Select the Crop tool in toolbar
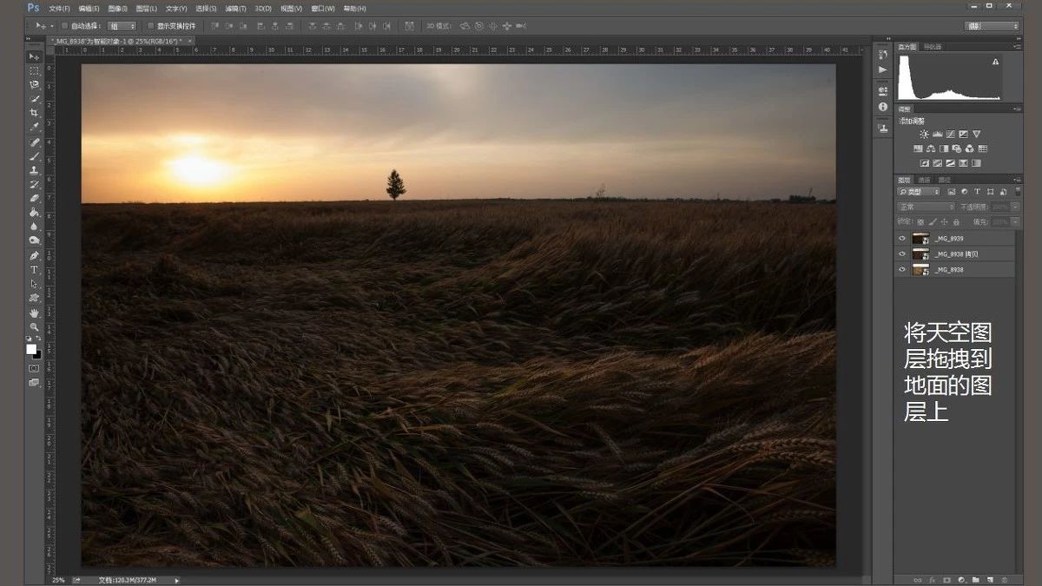This screenshot has height=586, width=1042. pos(35,113)
